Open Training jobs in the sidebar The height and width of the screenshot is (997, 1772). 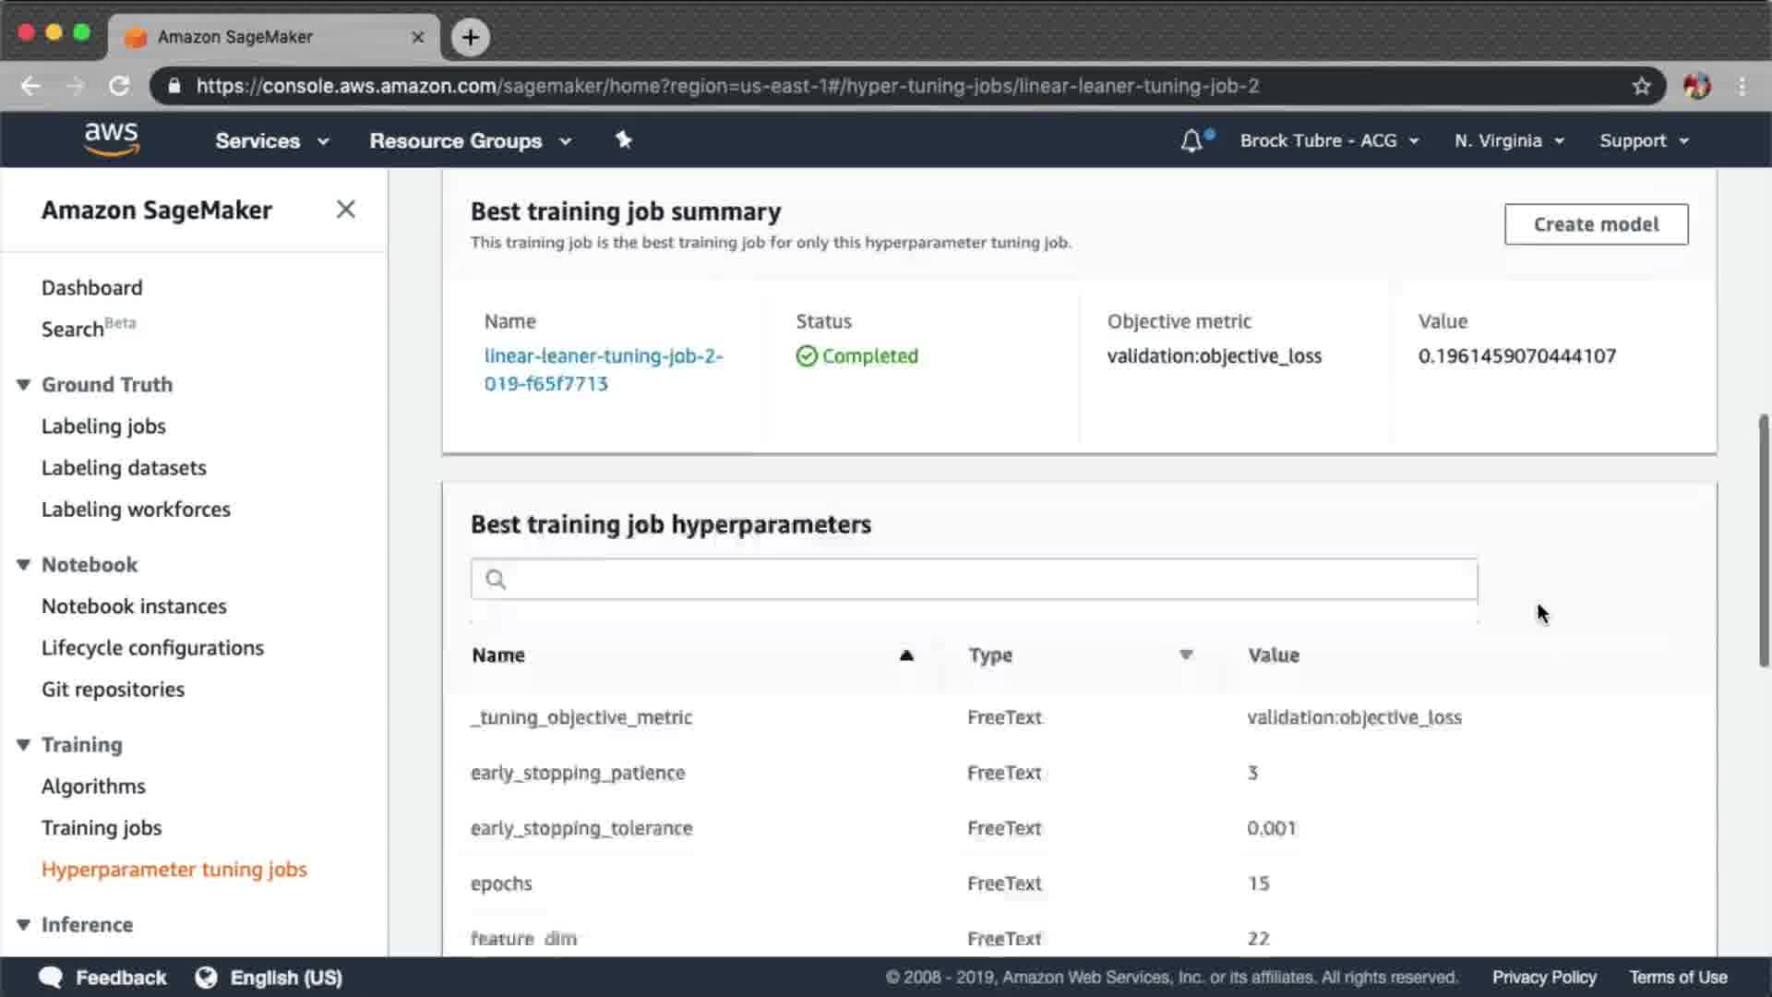pos(102,828)
